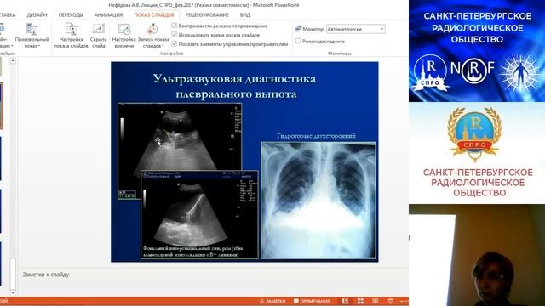Screen dimensions: 545x306
Task: Toggle Воспроизвести речевое сопровождение checkbox
Action: click(174, 25)
